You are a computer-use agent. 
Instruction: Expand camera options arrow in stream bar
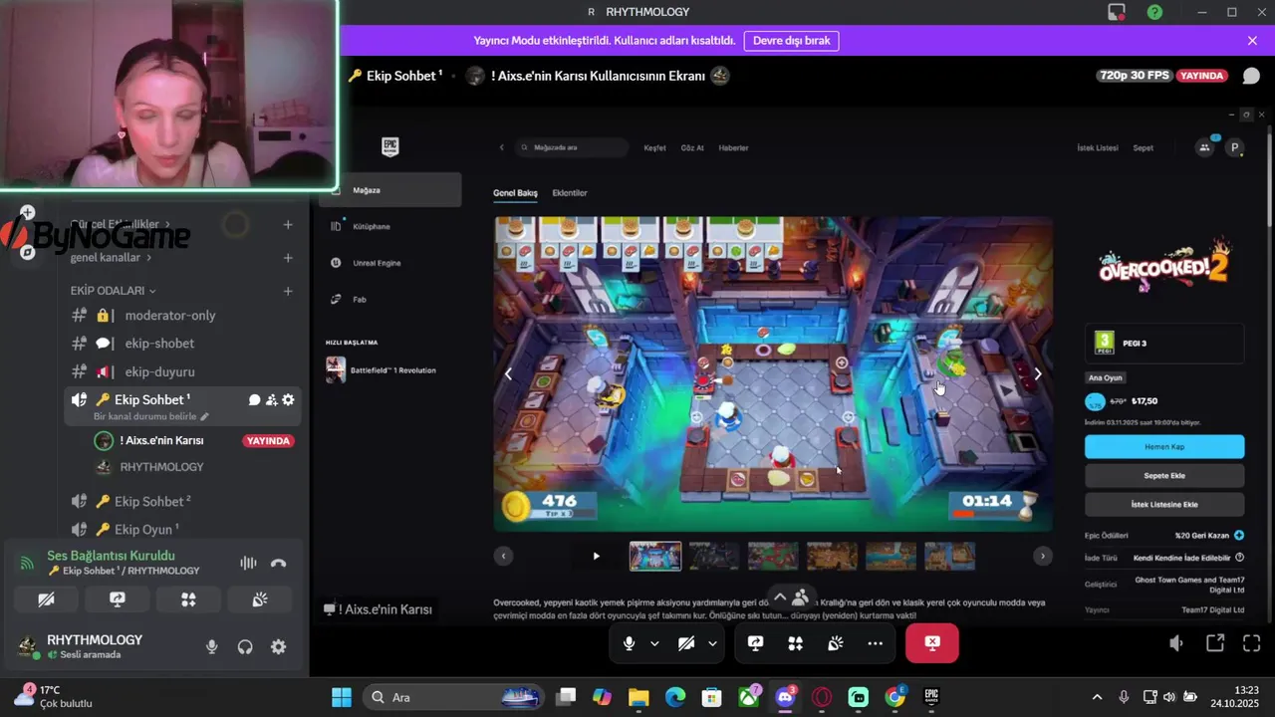pyautogui.click(x=712, y=643)
